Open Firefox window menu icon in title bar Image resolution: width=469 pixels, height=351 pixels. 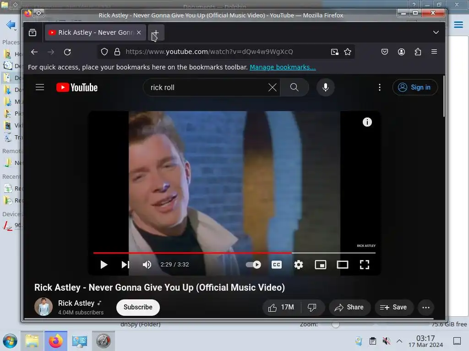pos(39,13)
